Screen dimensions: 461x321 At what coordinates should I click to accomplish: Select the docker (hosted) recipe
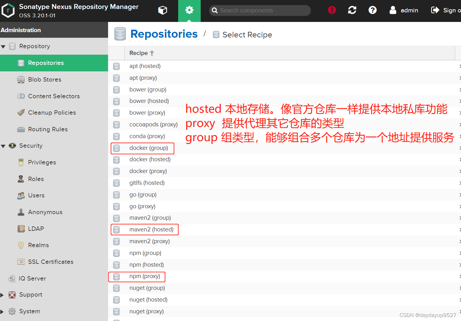tap(284, 159)
